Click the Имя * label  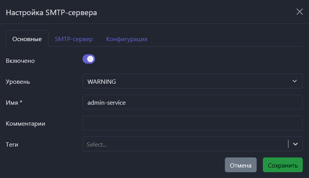tap(14, 102)
